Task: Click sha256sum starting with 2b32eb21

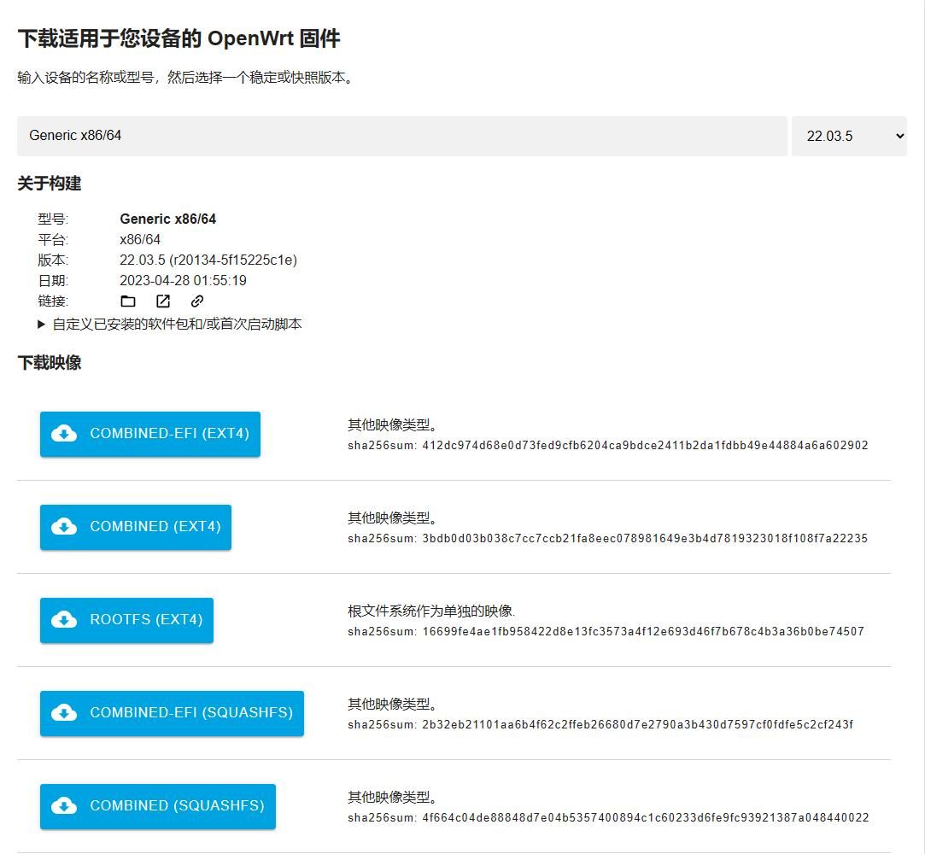Action: click(x=600, y=725)
